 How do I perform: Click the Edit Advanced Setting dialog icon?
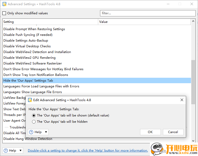[30, 100]
